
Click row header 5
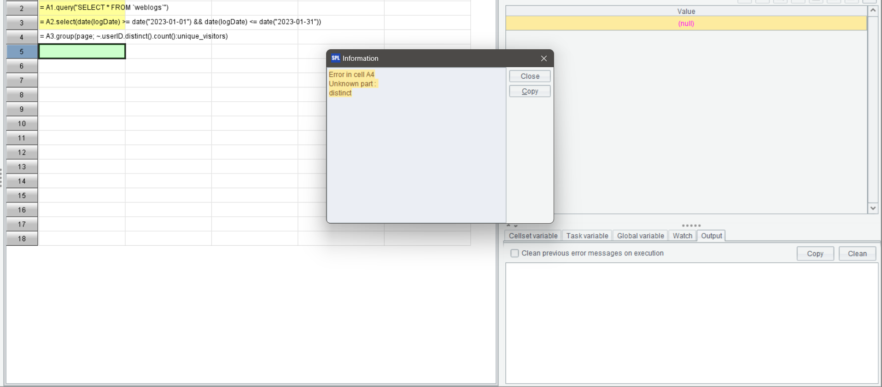coord(22,52)
